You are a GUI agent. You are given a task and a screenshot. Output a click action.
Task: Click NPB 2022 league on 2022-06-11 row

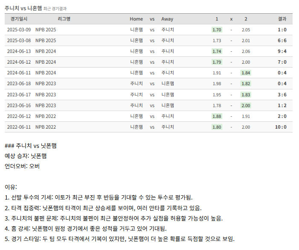pyautogui.click(x=46, y=127)
